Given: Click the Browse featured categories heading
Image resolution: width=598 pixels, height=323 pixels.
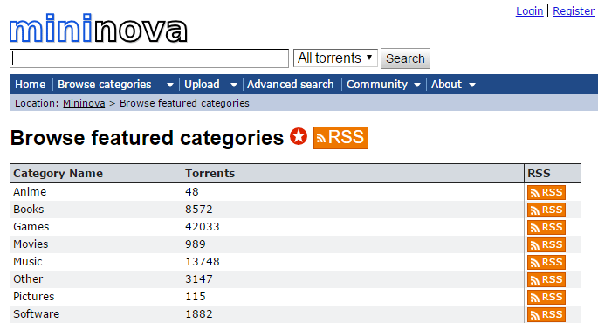Looking at the screenshot, I should coord(148,138).
